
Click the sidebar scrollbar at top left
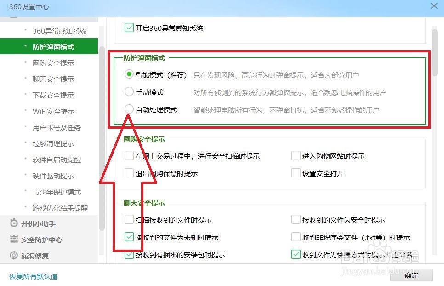49,18
